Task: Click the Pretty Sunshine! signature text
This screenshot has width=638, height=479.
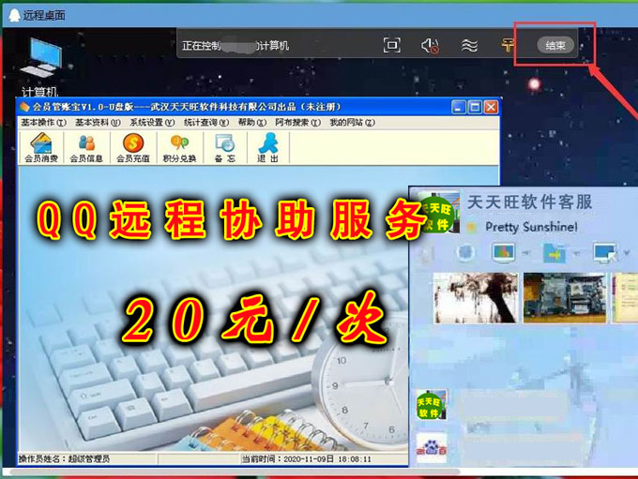Action: tap(531, 227)
